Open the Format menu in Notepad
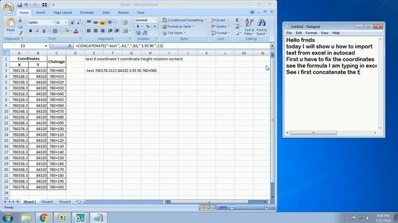This screenshot has width=398, height=223. (x=311, y=33)
